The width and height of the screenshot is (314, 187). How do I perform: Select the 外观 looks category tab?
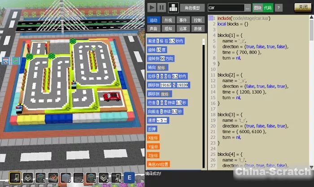(x=168, y=20)
